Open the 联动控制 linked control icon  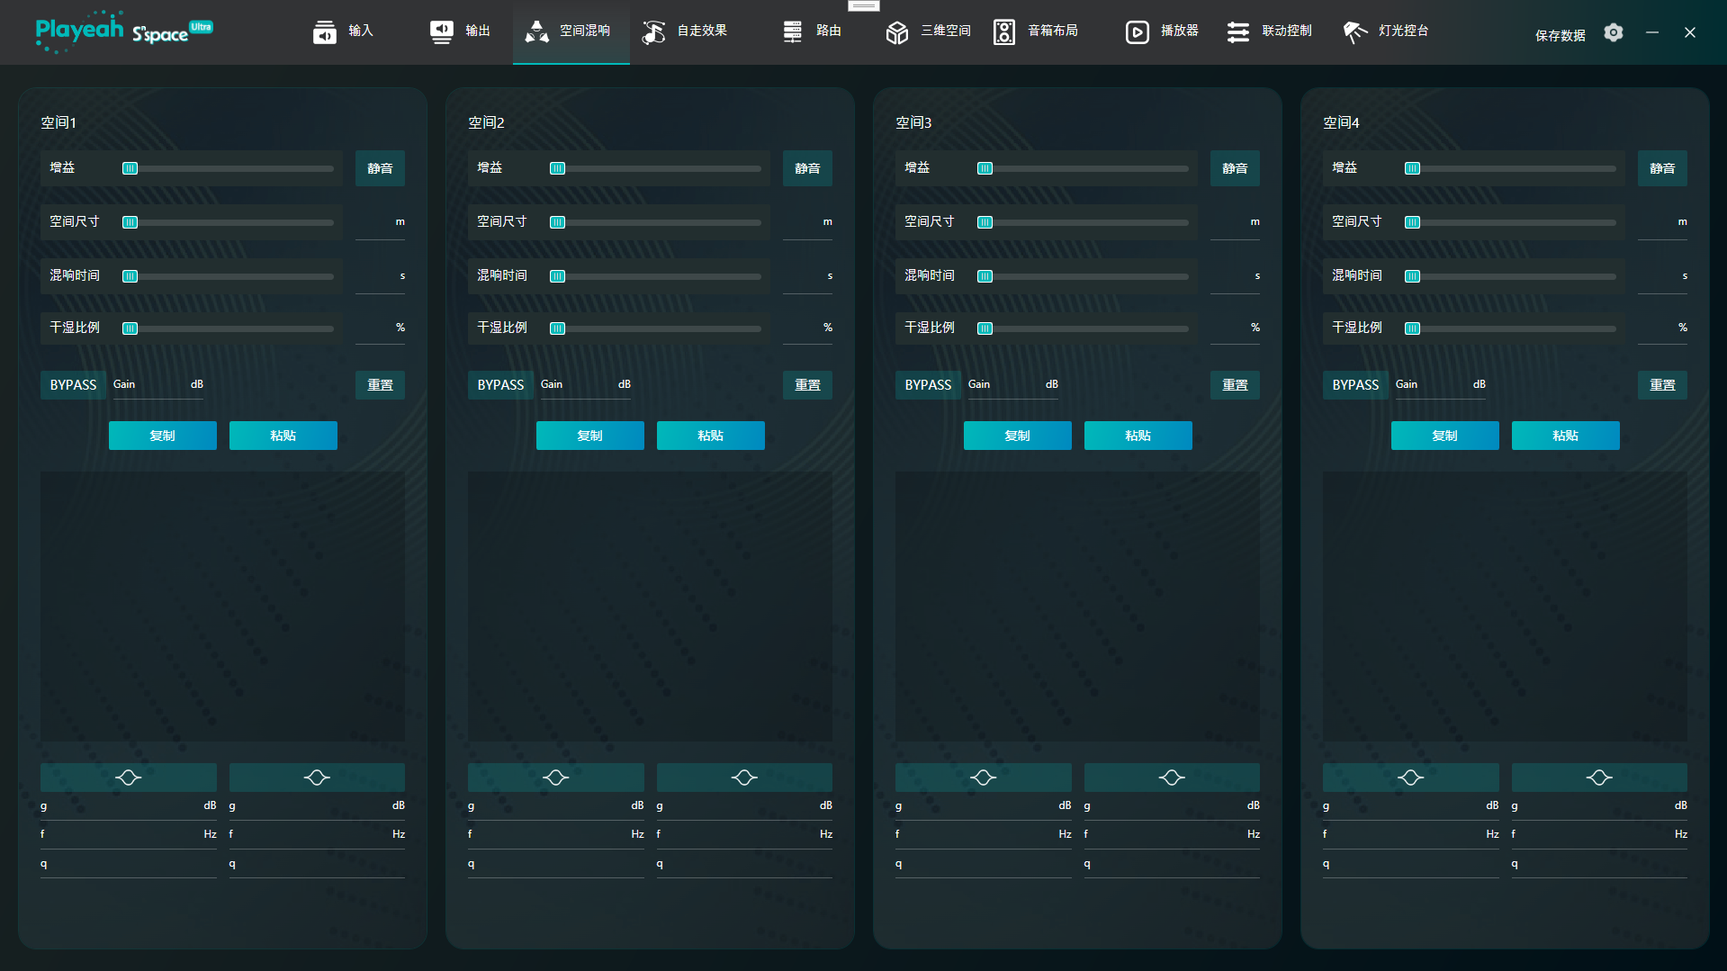point(1238,32)
